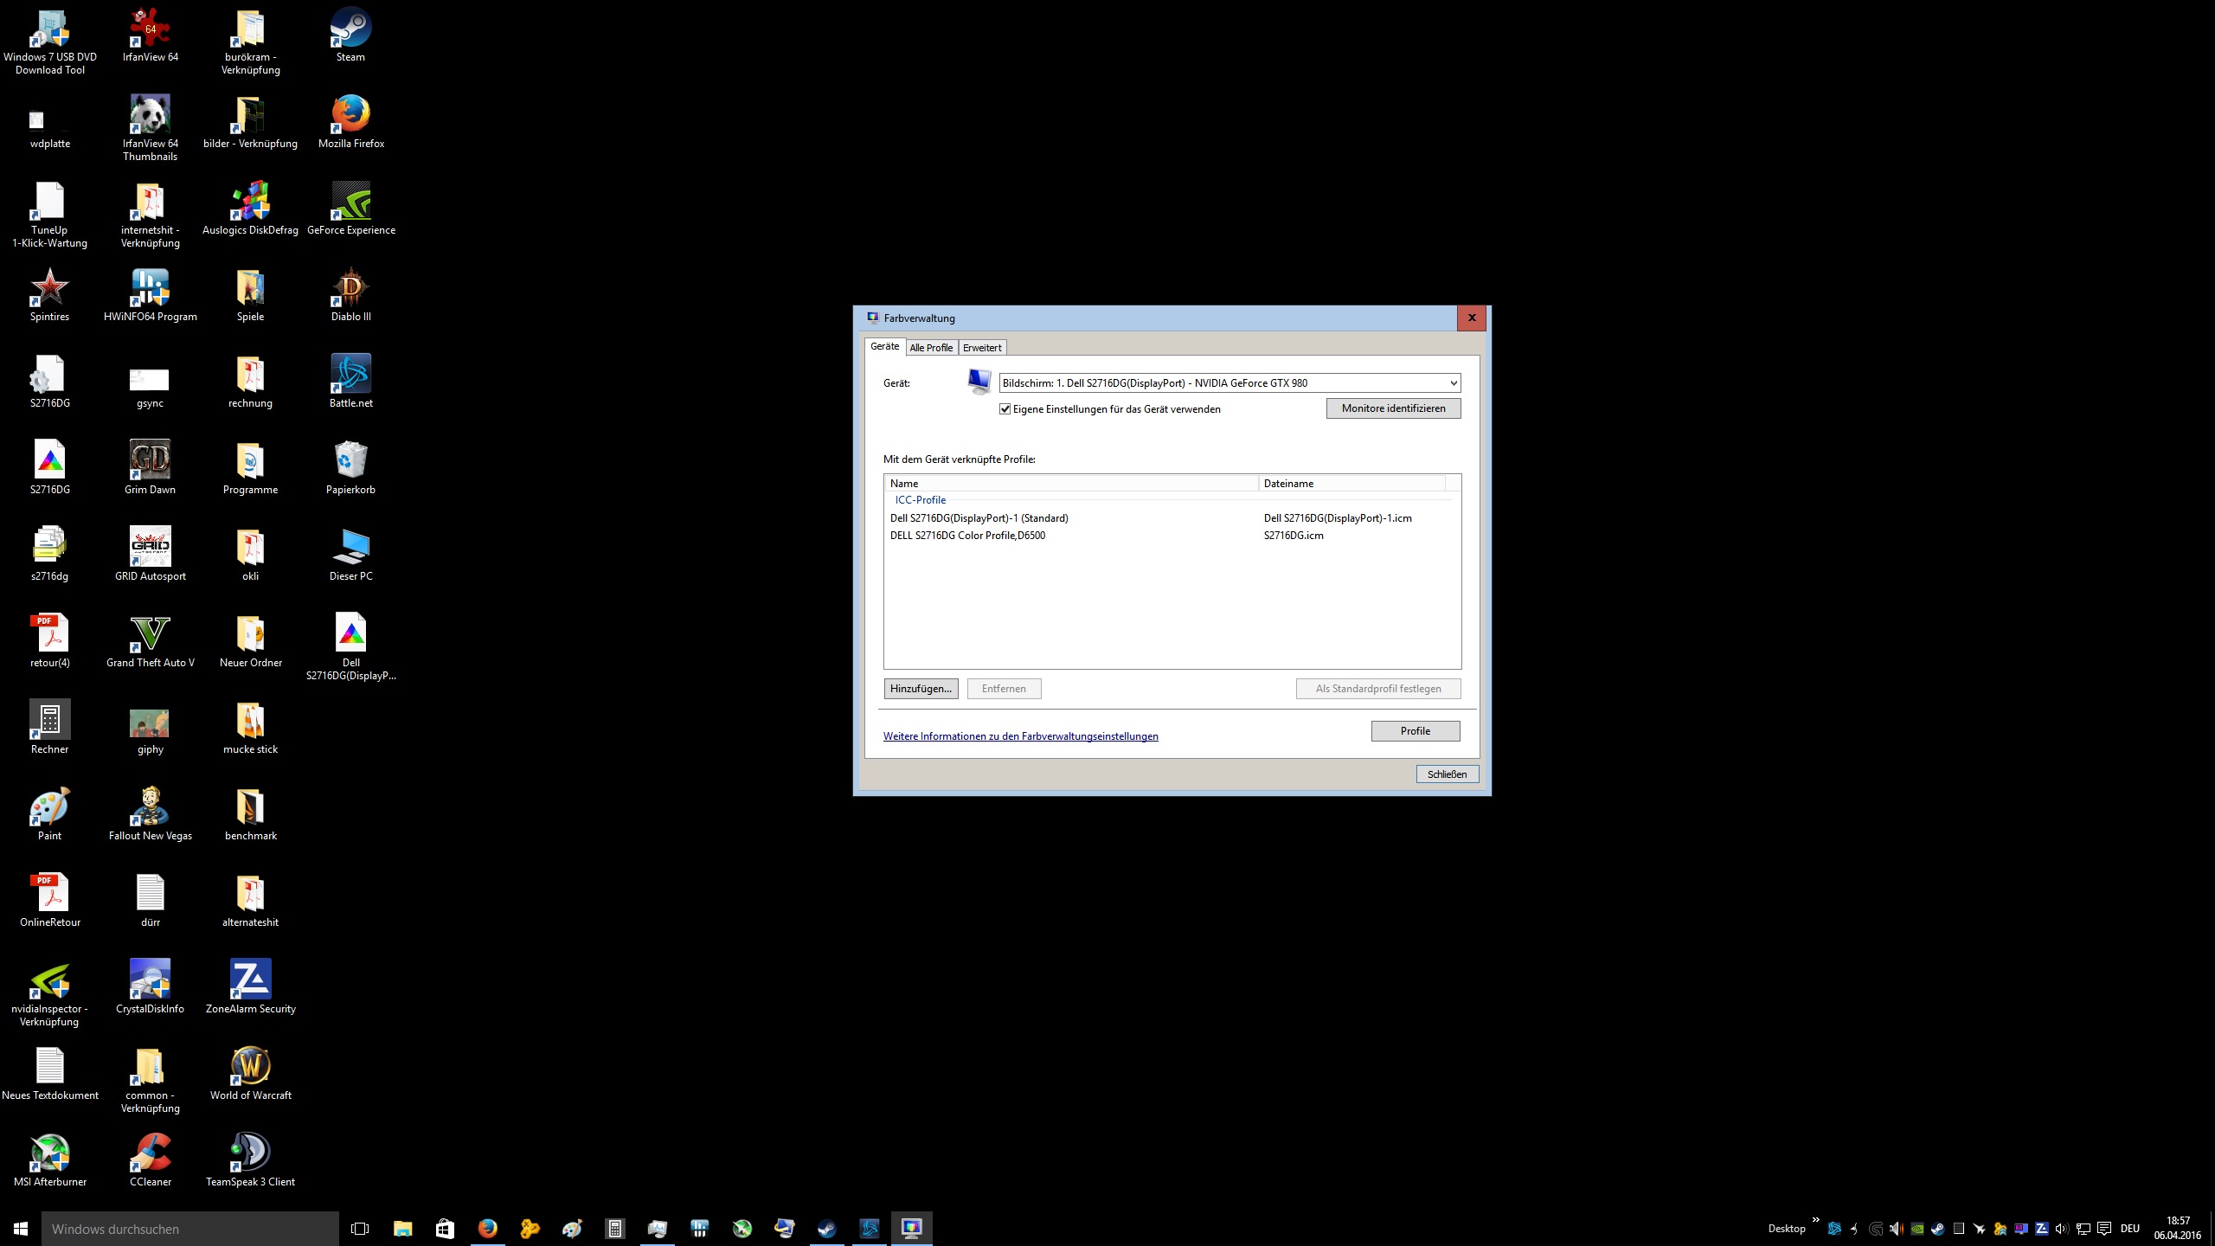The image size is (2215, 1246).
Task: Switch to the Erweitert tab
Action: pos(982,348)
